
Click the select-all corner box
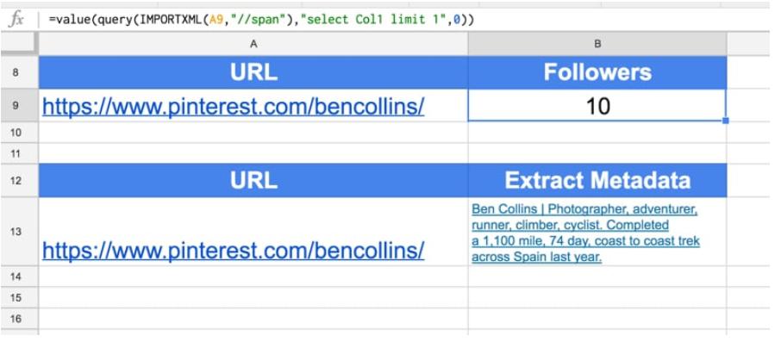17,43
